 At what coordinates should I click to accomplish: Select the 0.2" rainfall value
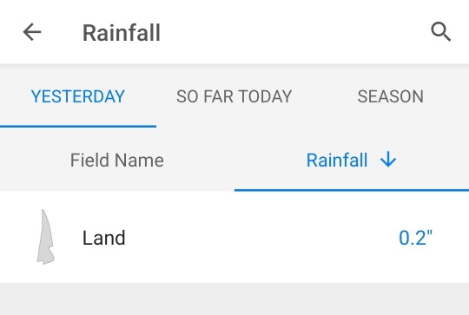click(x=415, y=238)
